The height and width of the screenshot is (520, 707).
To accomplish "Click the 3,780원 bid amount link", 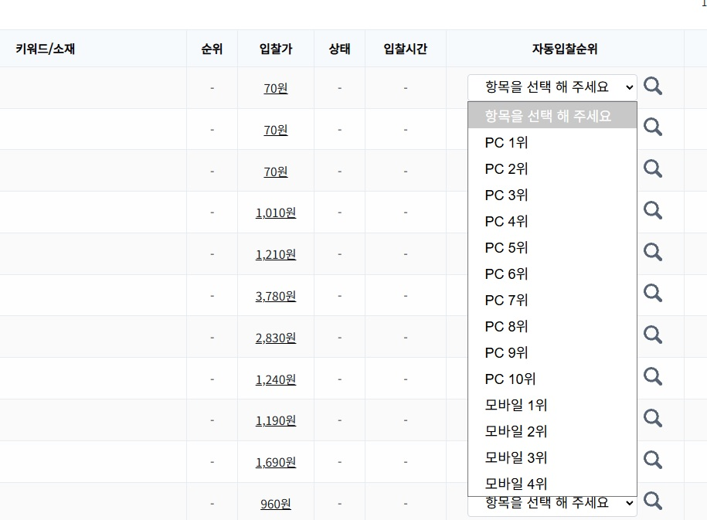I will [x=275, y=296].
